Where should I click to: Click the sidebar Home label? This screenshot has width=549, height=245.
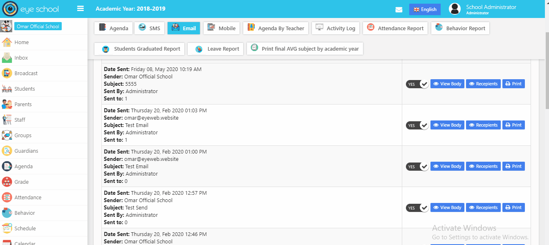22,42
